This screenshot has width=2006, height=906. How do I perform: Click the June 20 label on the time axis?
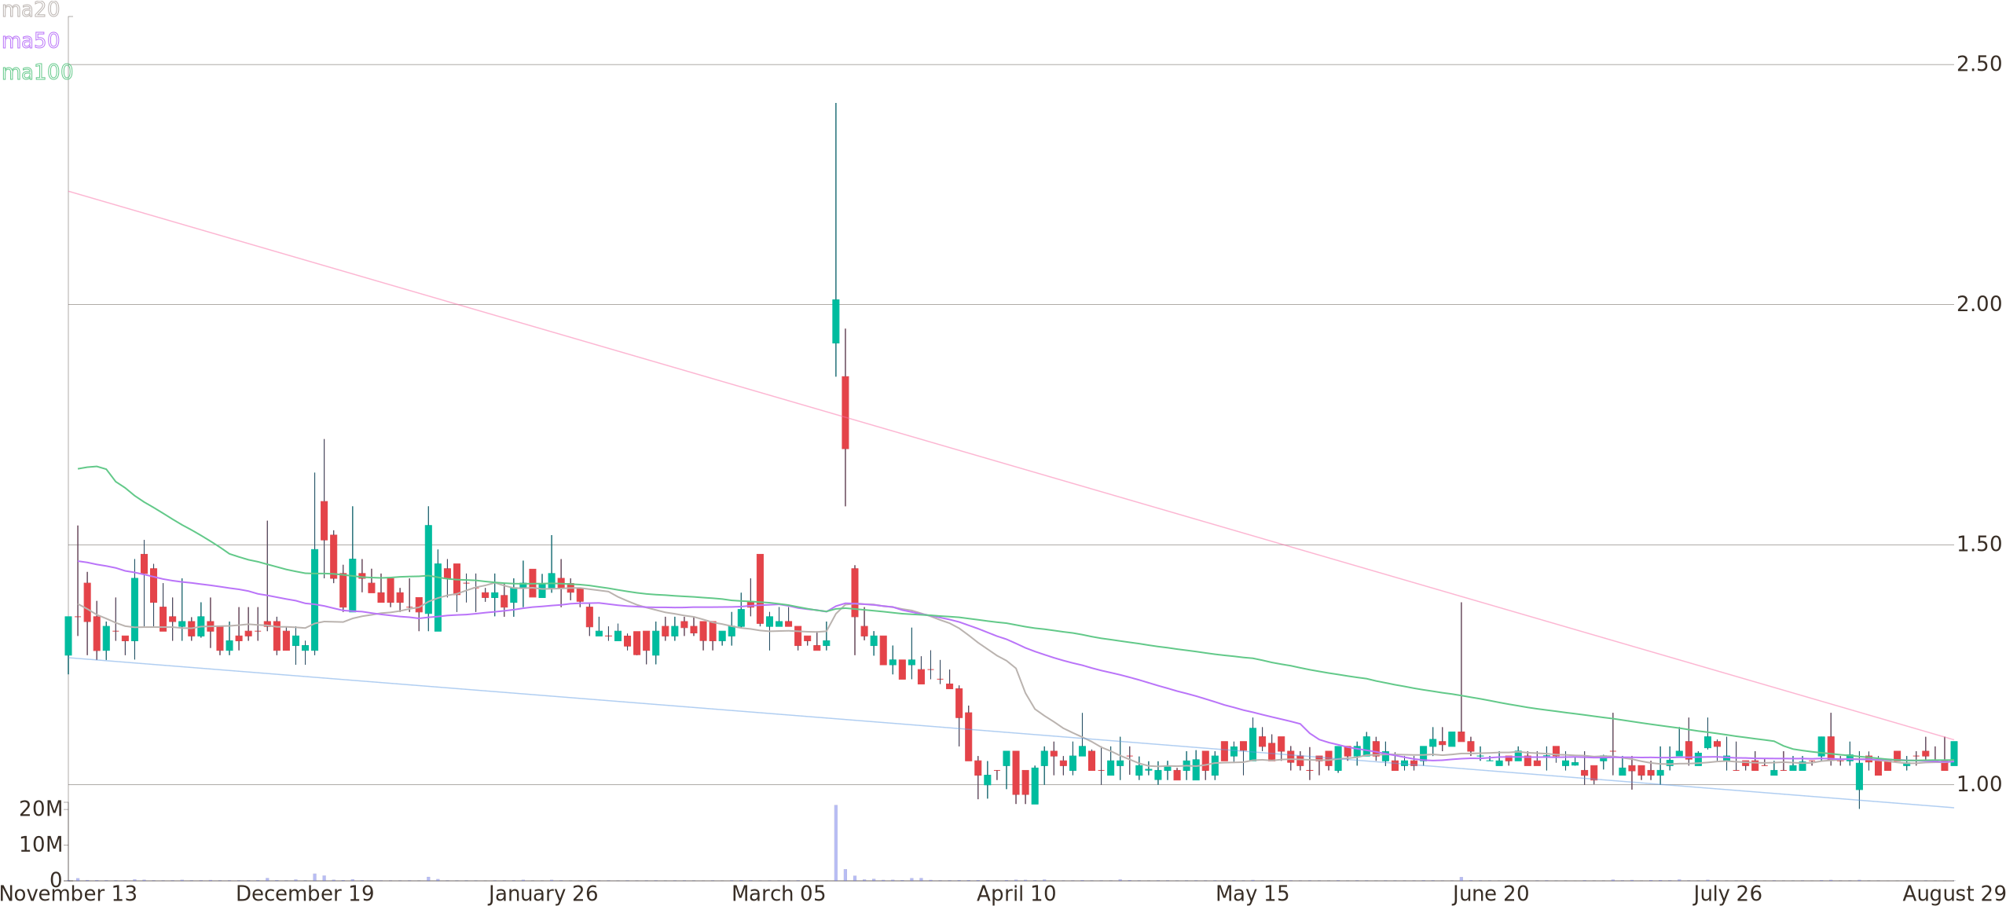tap(1491, 893)
